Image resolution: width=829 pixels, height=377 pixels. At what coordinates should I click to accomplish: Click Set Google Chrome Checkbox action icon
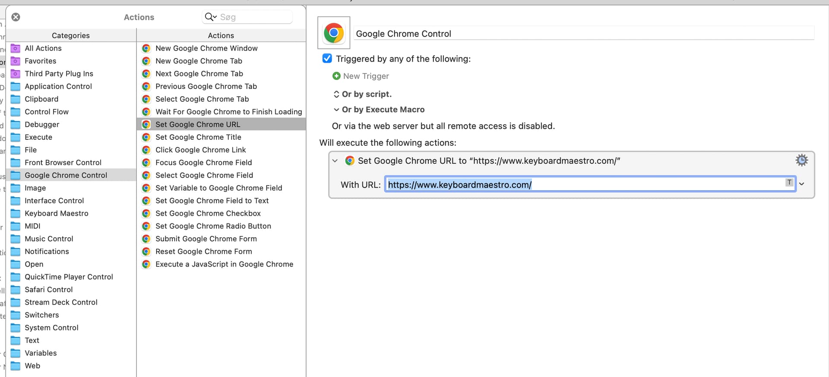coord(146,214)
